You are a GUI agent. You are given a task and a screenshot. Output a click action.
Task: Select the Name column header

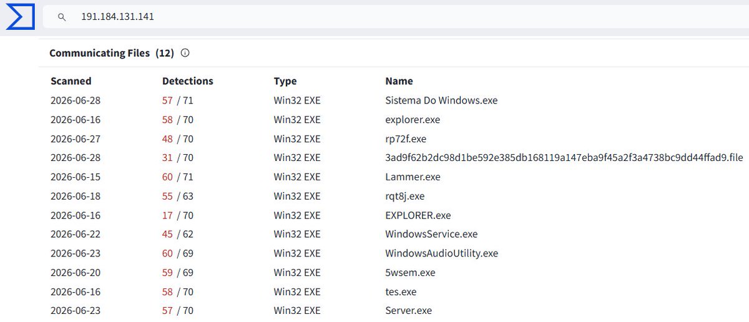pyautogui.click(x=399, y=81)
